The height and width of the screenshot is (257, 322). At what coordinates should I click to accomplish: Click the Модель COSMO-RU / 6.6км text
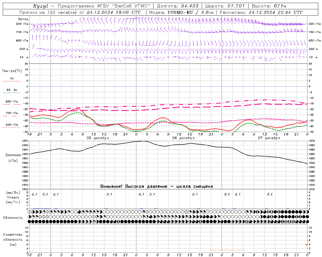coord(181,12)
